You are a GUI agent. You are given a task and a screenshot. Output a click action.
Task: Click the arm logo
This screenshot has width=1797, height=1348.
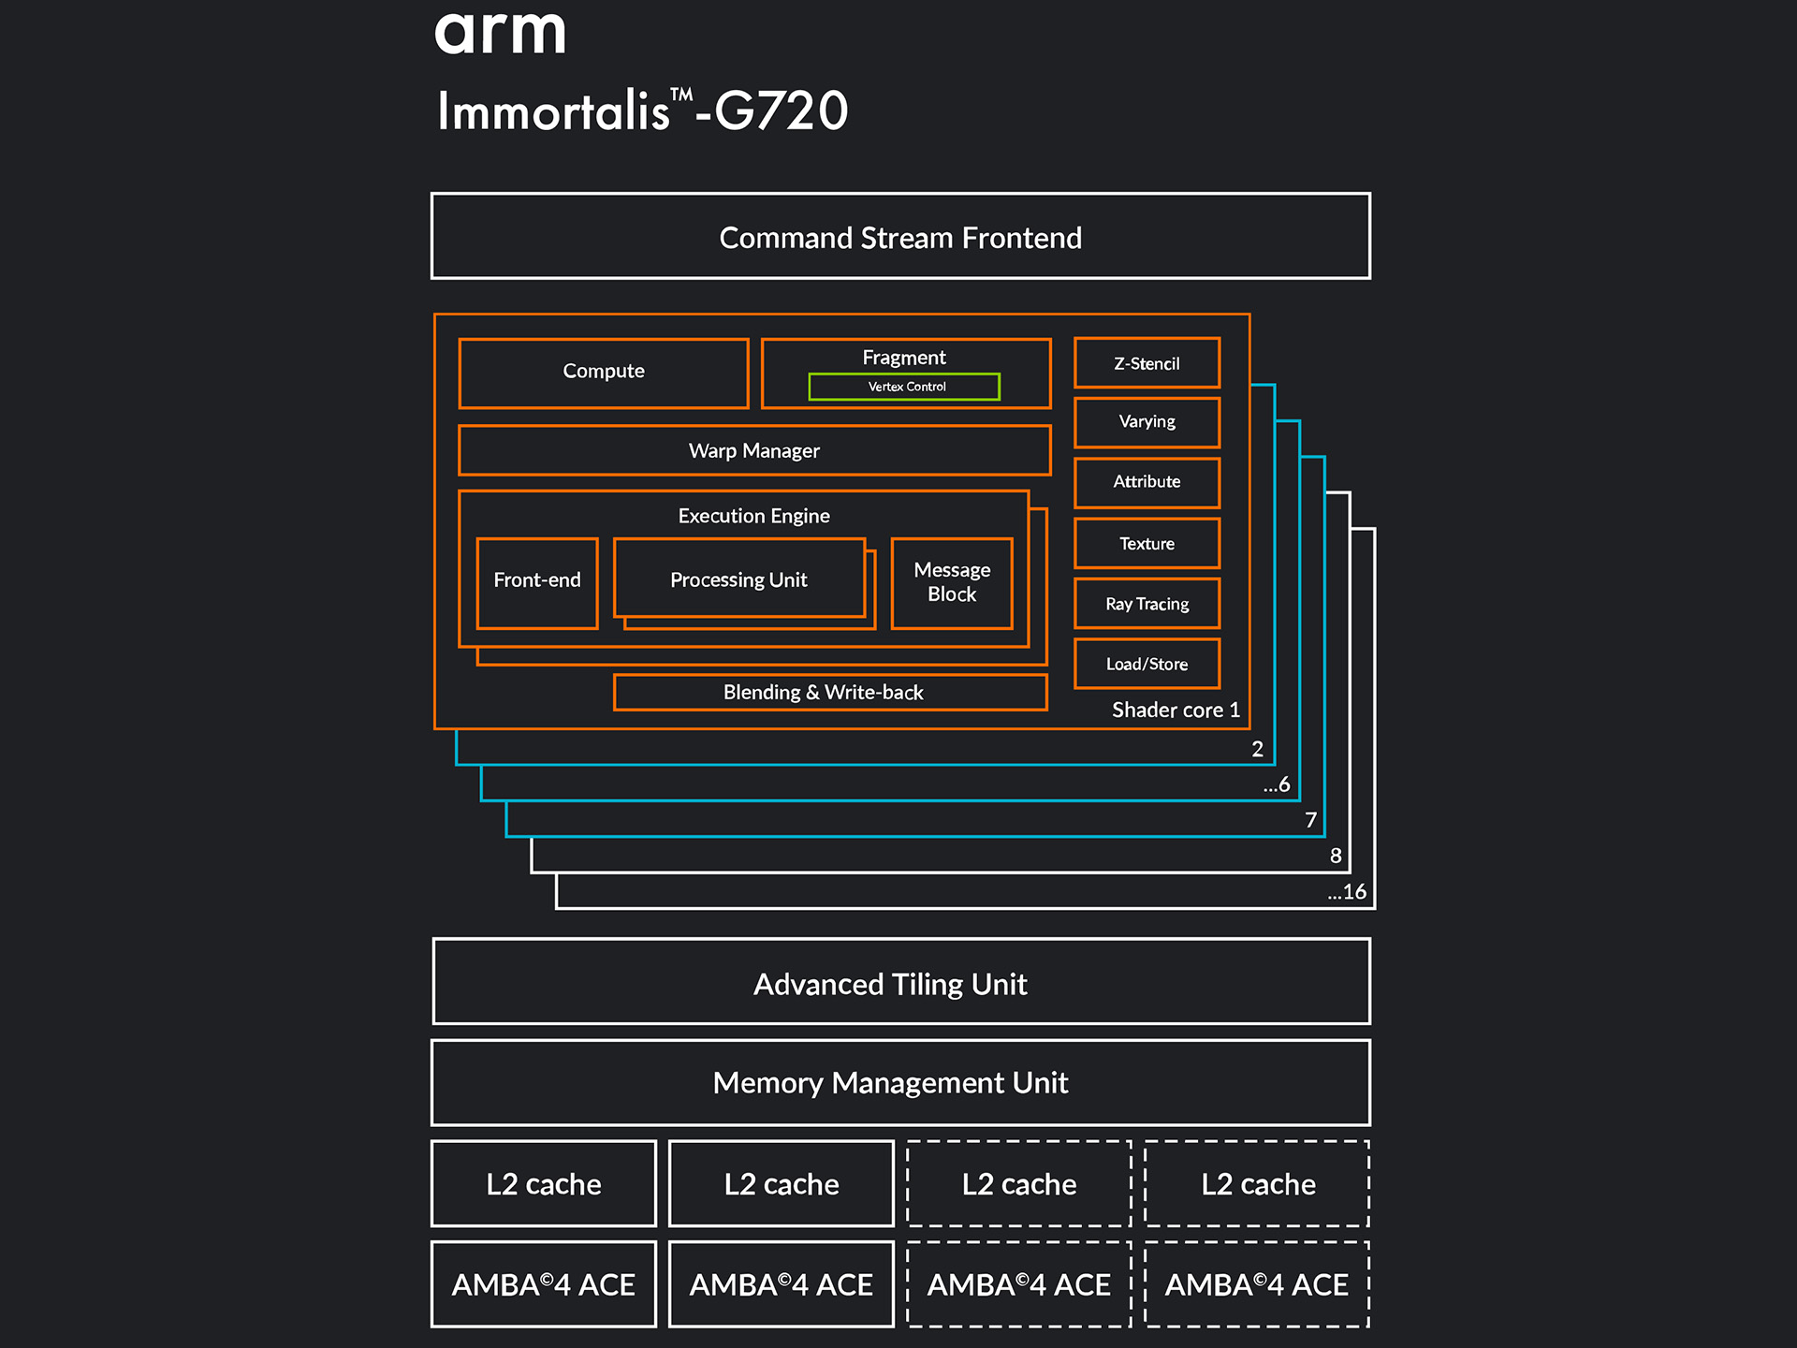(501, 33)
